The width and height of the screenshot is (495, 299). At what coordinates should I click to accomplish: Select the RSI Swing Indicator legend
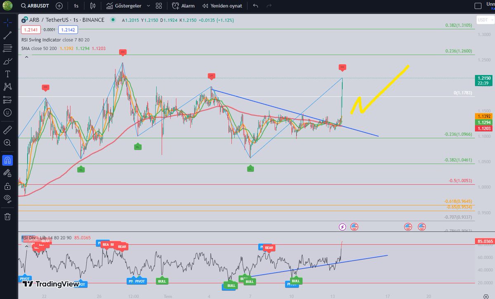(55, 40)
